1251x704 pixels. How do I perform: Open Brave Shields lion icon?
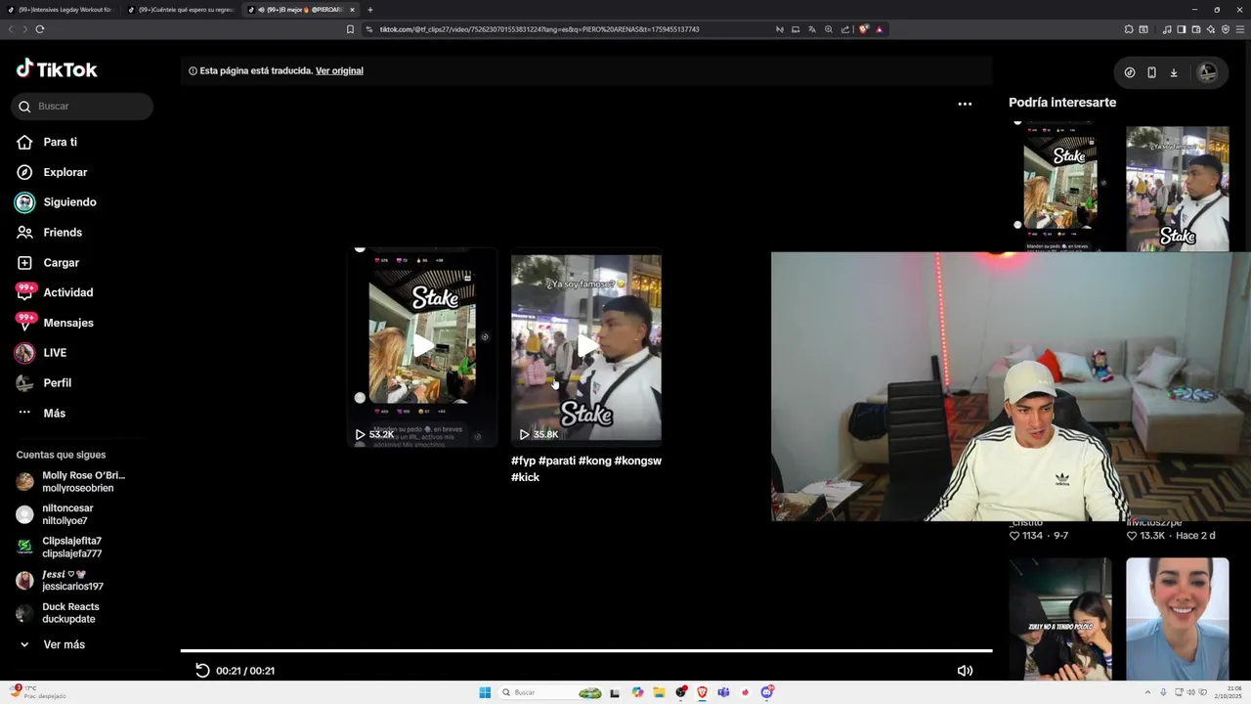pyautogui.click(x=863, y=29)
